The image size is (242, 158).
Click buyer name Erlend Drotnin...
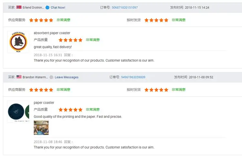pyautogui.click(x=34, y=7)
